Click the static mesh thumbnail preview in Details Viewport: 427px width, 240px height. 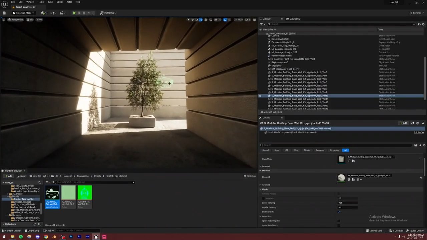(x=341, y=159)
